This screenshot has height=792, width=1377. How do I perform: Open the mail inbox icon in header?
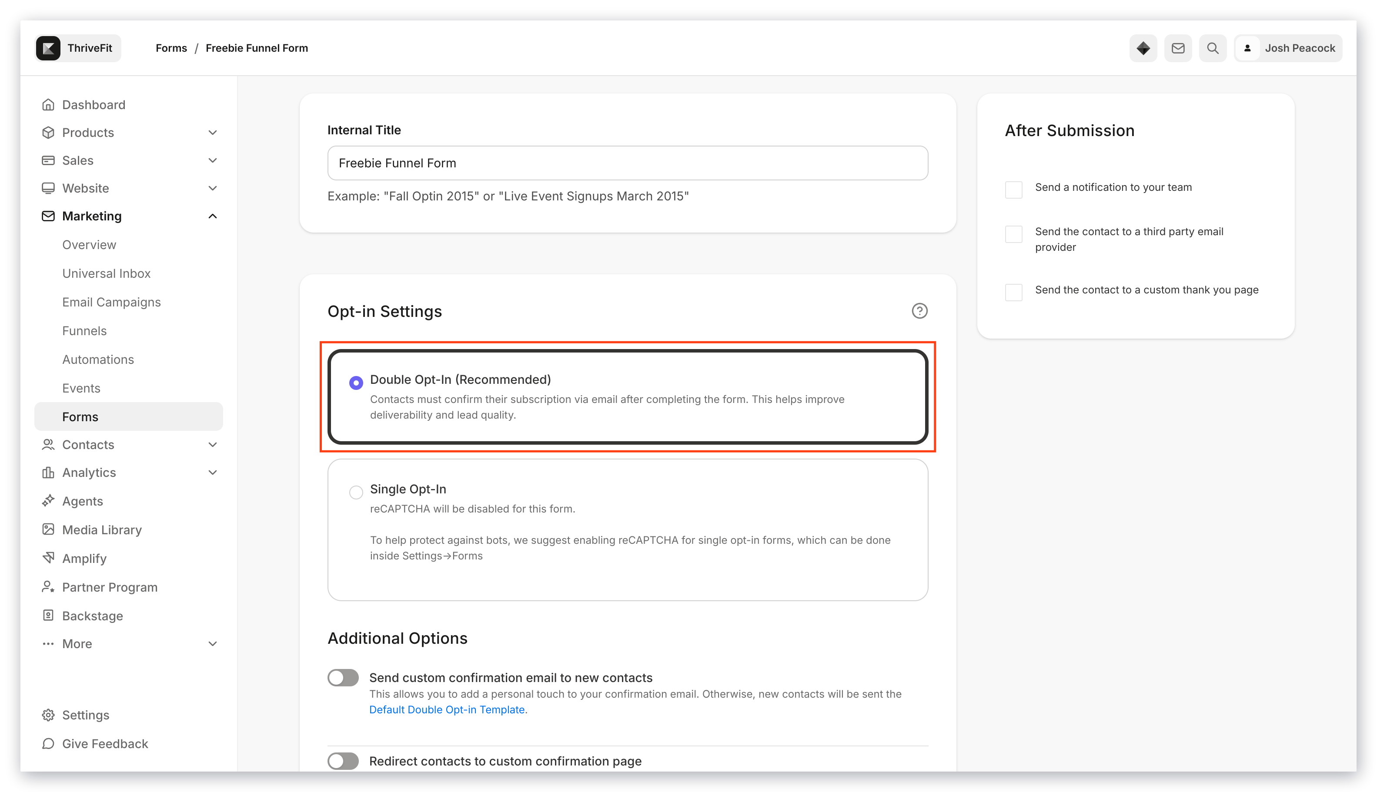pos(1177,48)
